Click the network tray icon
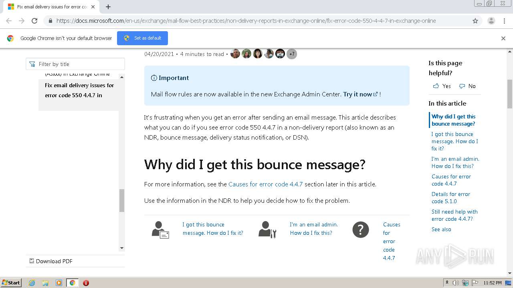Image resolution: width=513 pixels, height=288 pixels. [x=465, y=283]
